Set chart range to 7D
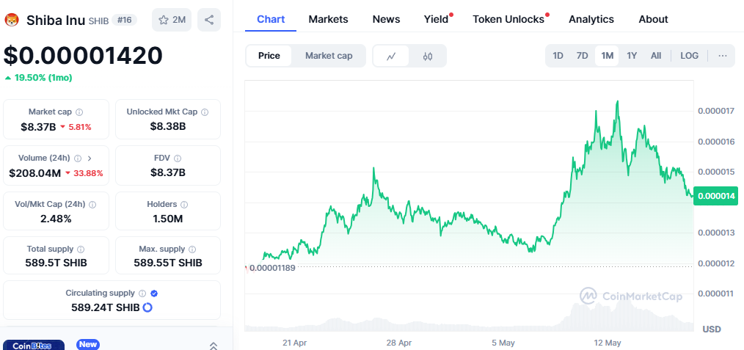The width and height of the screenshot is (744, 350). [x=582, y=56]
